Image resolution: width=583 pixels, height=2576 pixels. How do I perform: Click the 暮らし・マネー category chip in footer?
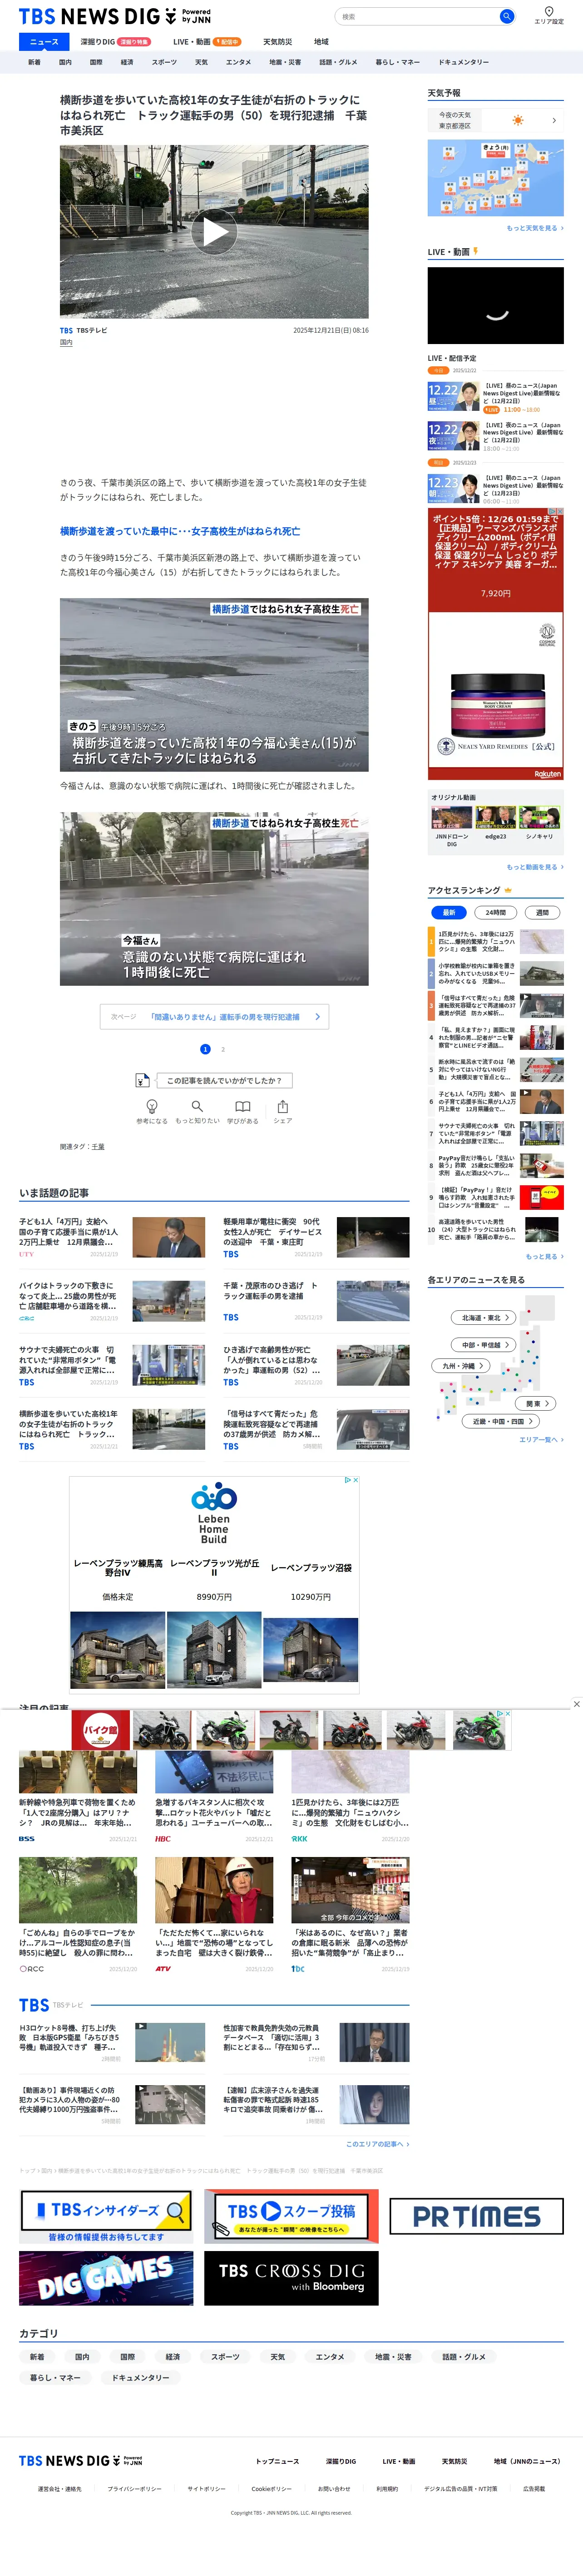pos(55,2378)
